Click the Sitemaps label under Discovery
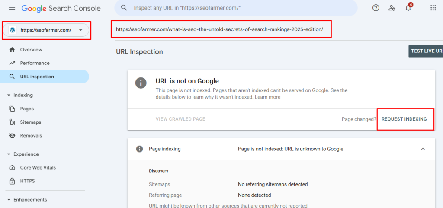The width and height of the screenshot is (443, 208). pos(159,185)
